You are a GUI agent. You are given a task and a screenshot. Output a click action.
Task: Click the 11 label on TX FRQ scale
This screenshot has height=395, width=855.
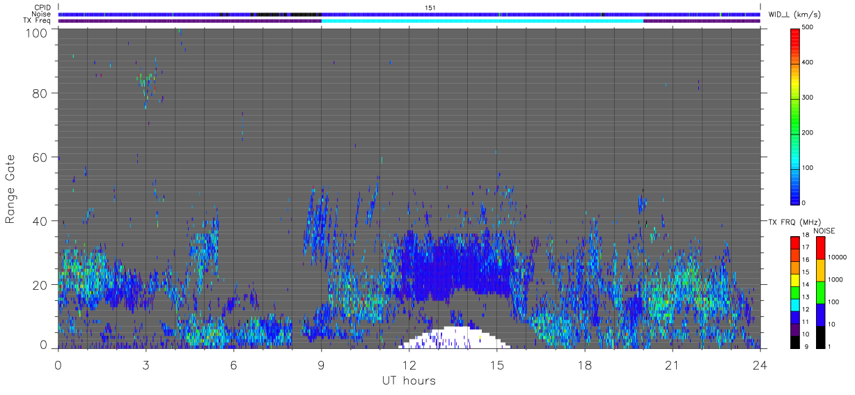pyautogui.click(x=807, y=322)
